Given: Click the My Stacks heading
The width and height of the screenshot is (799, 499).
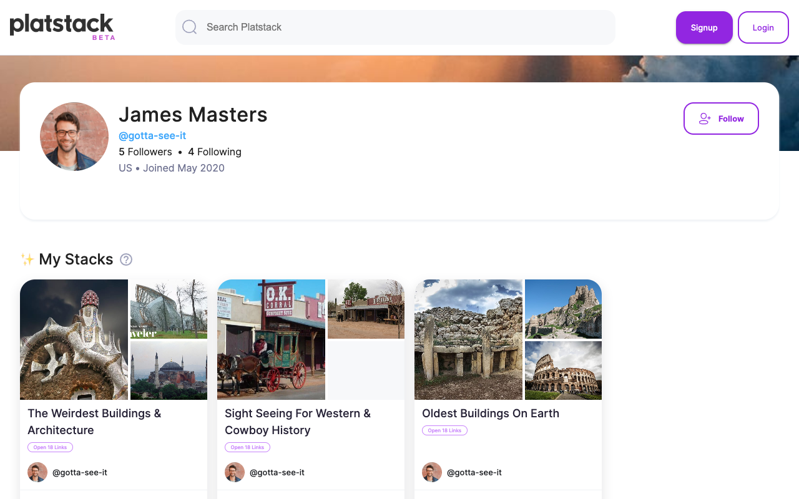Looking at the screenshot, I should [76, 259].
